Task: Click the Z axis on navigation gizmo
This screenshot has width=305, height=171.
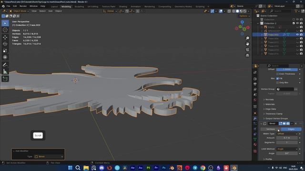Action: tap(242, 22)
